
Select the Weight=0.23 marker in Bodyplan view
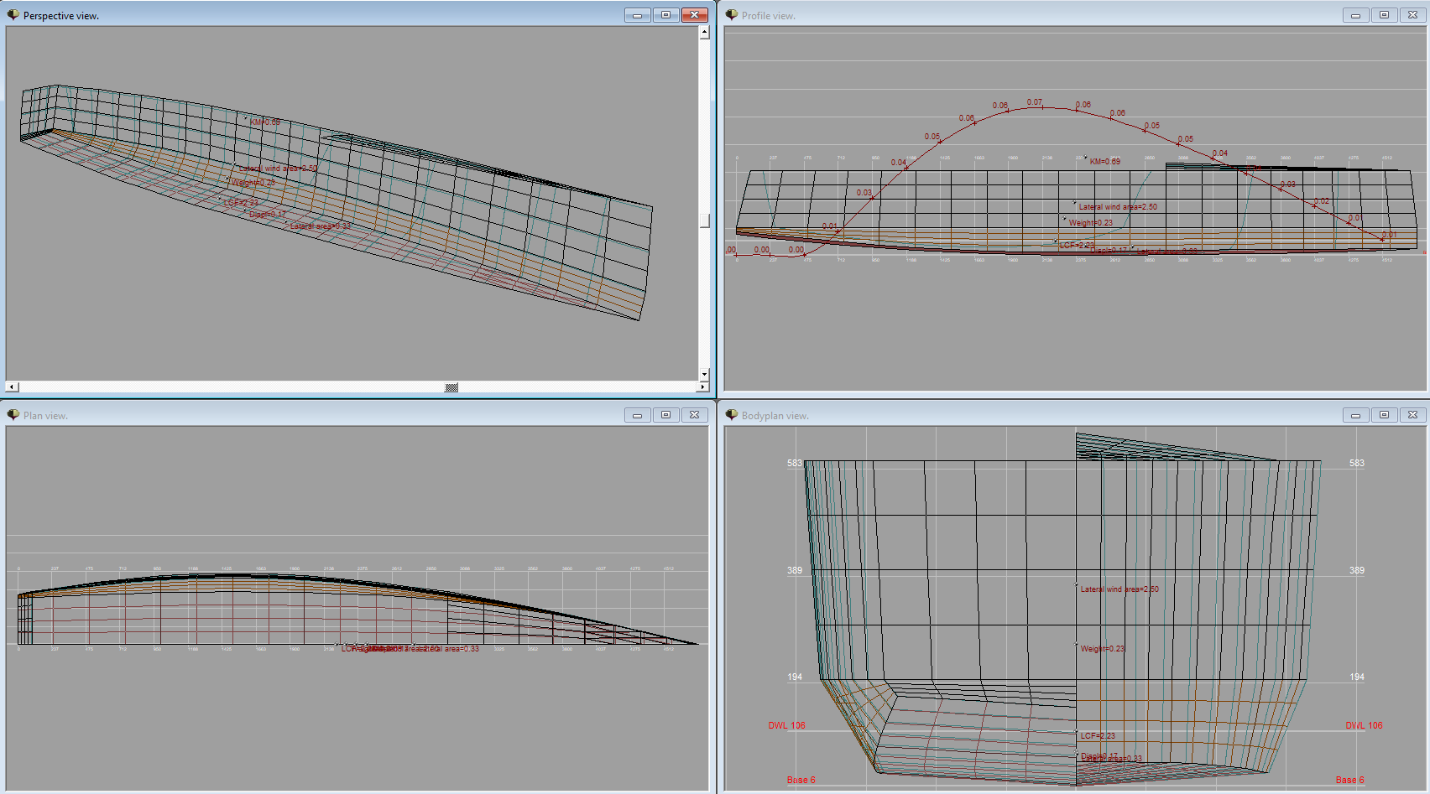coord(1077,645)
